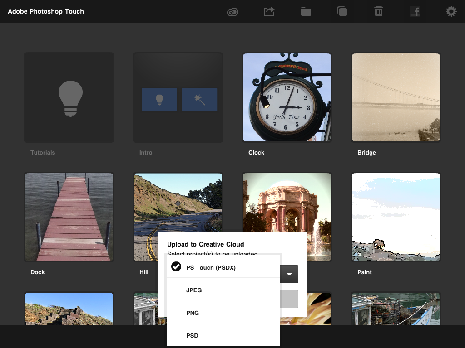The height and width of the screenshot is (348, 465).
Task: Click the trash delete icon
Action: tap(378, 11)
